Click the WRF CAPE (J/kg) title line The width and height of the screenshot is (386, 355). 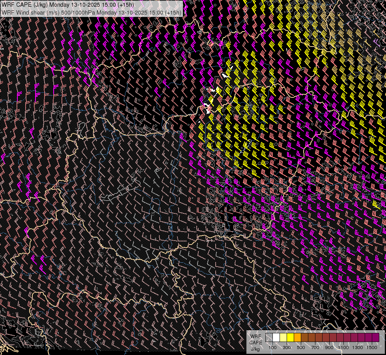pos(68,5)
